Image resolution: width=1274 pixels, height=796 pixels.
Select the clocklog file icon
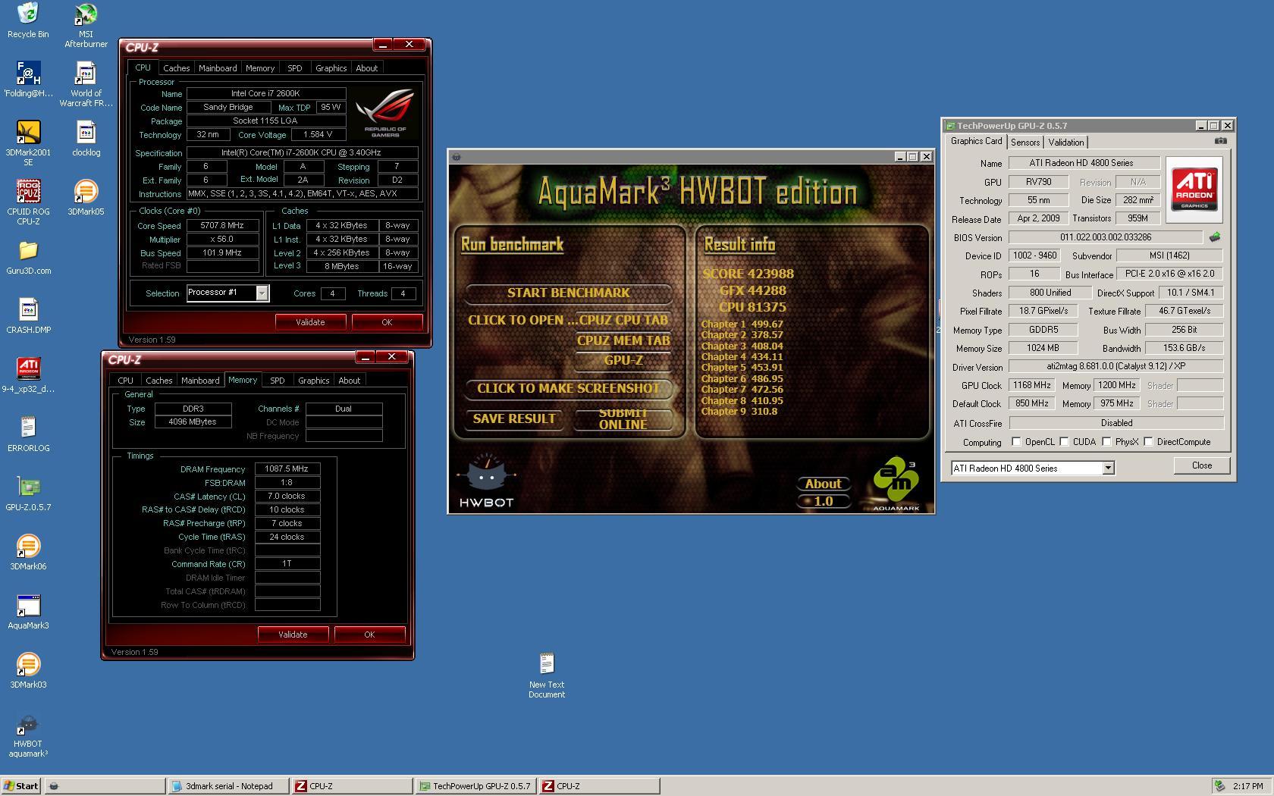[86, 139]
